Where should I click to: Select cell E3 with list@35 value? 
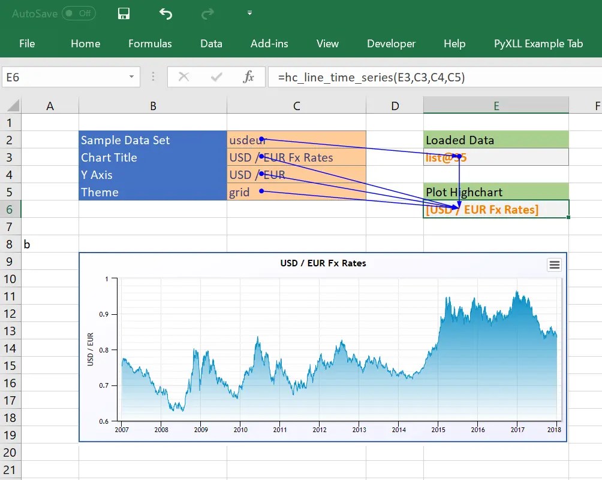[496, 157]
